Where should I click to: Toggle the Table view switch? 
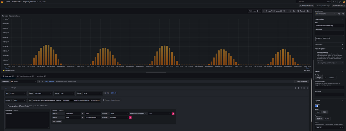[258, 11]
